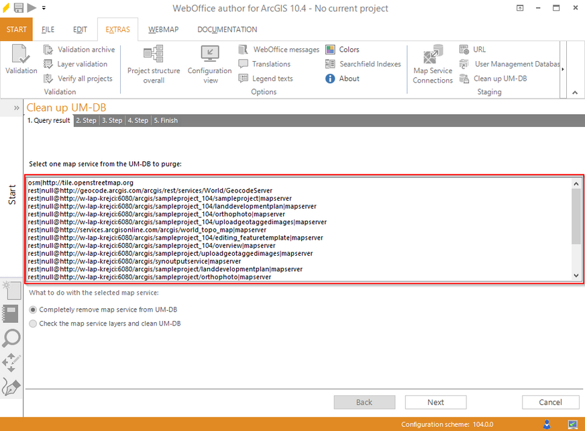This screenshot has height=431, width=585.
Task: Open the EDIT ribbon tab
Action: (80, 30)
